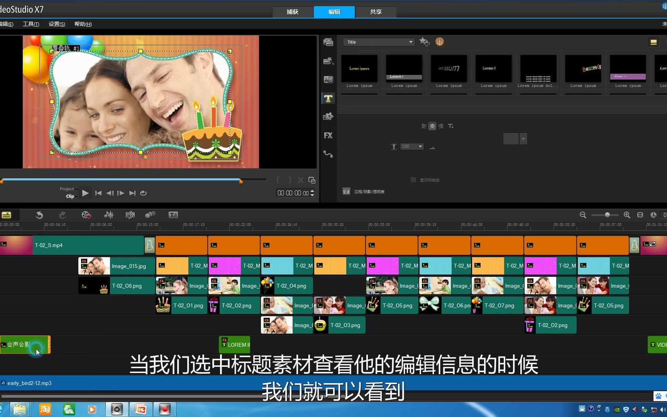This screenshot has height=417, width=667.
Task: Toggle the show grid lines checkbox
Action: click(413, 180)
